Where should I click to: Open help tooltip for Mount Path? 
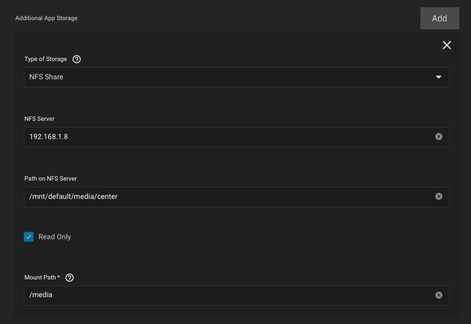coord(70,278)
